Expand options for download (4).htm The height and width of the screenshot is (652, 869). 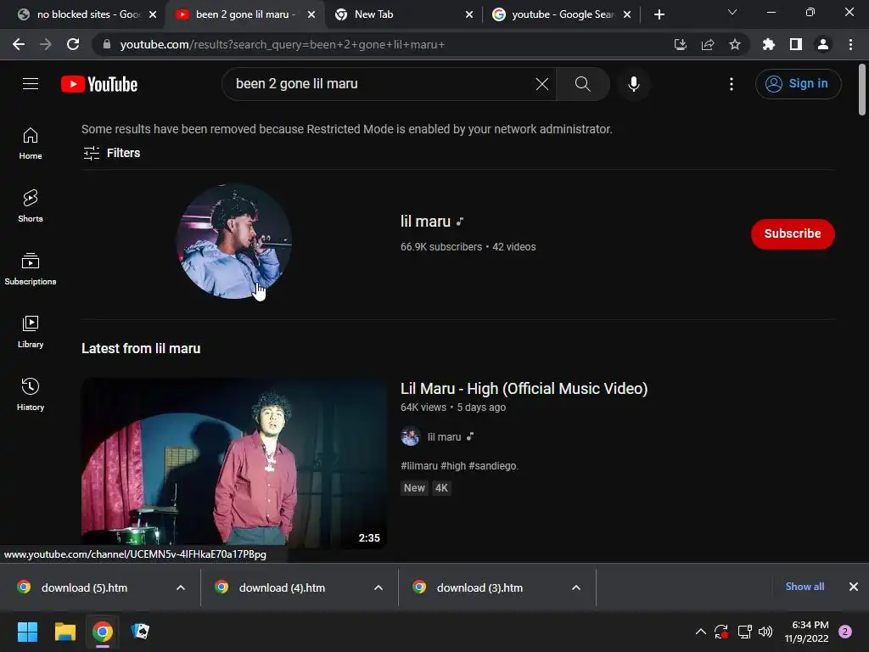tap(378, 587)
